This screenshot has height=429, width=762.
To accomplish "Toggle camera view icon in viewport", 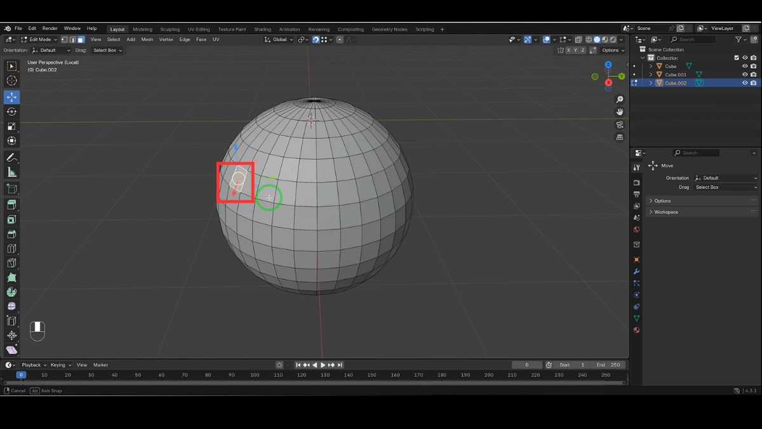I will pos(620,125).
